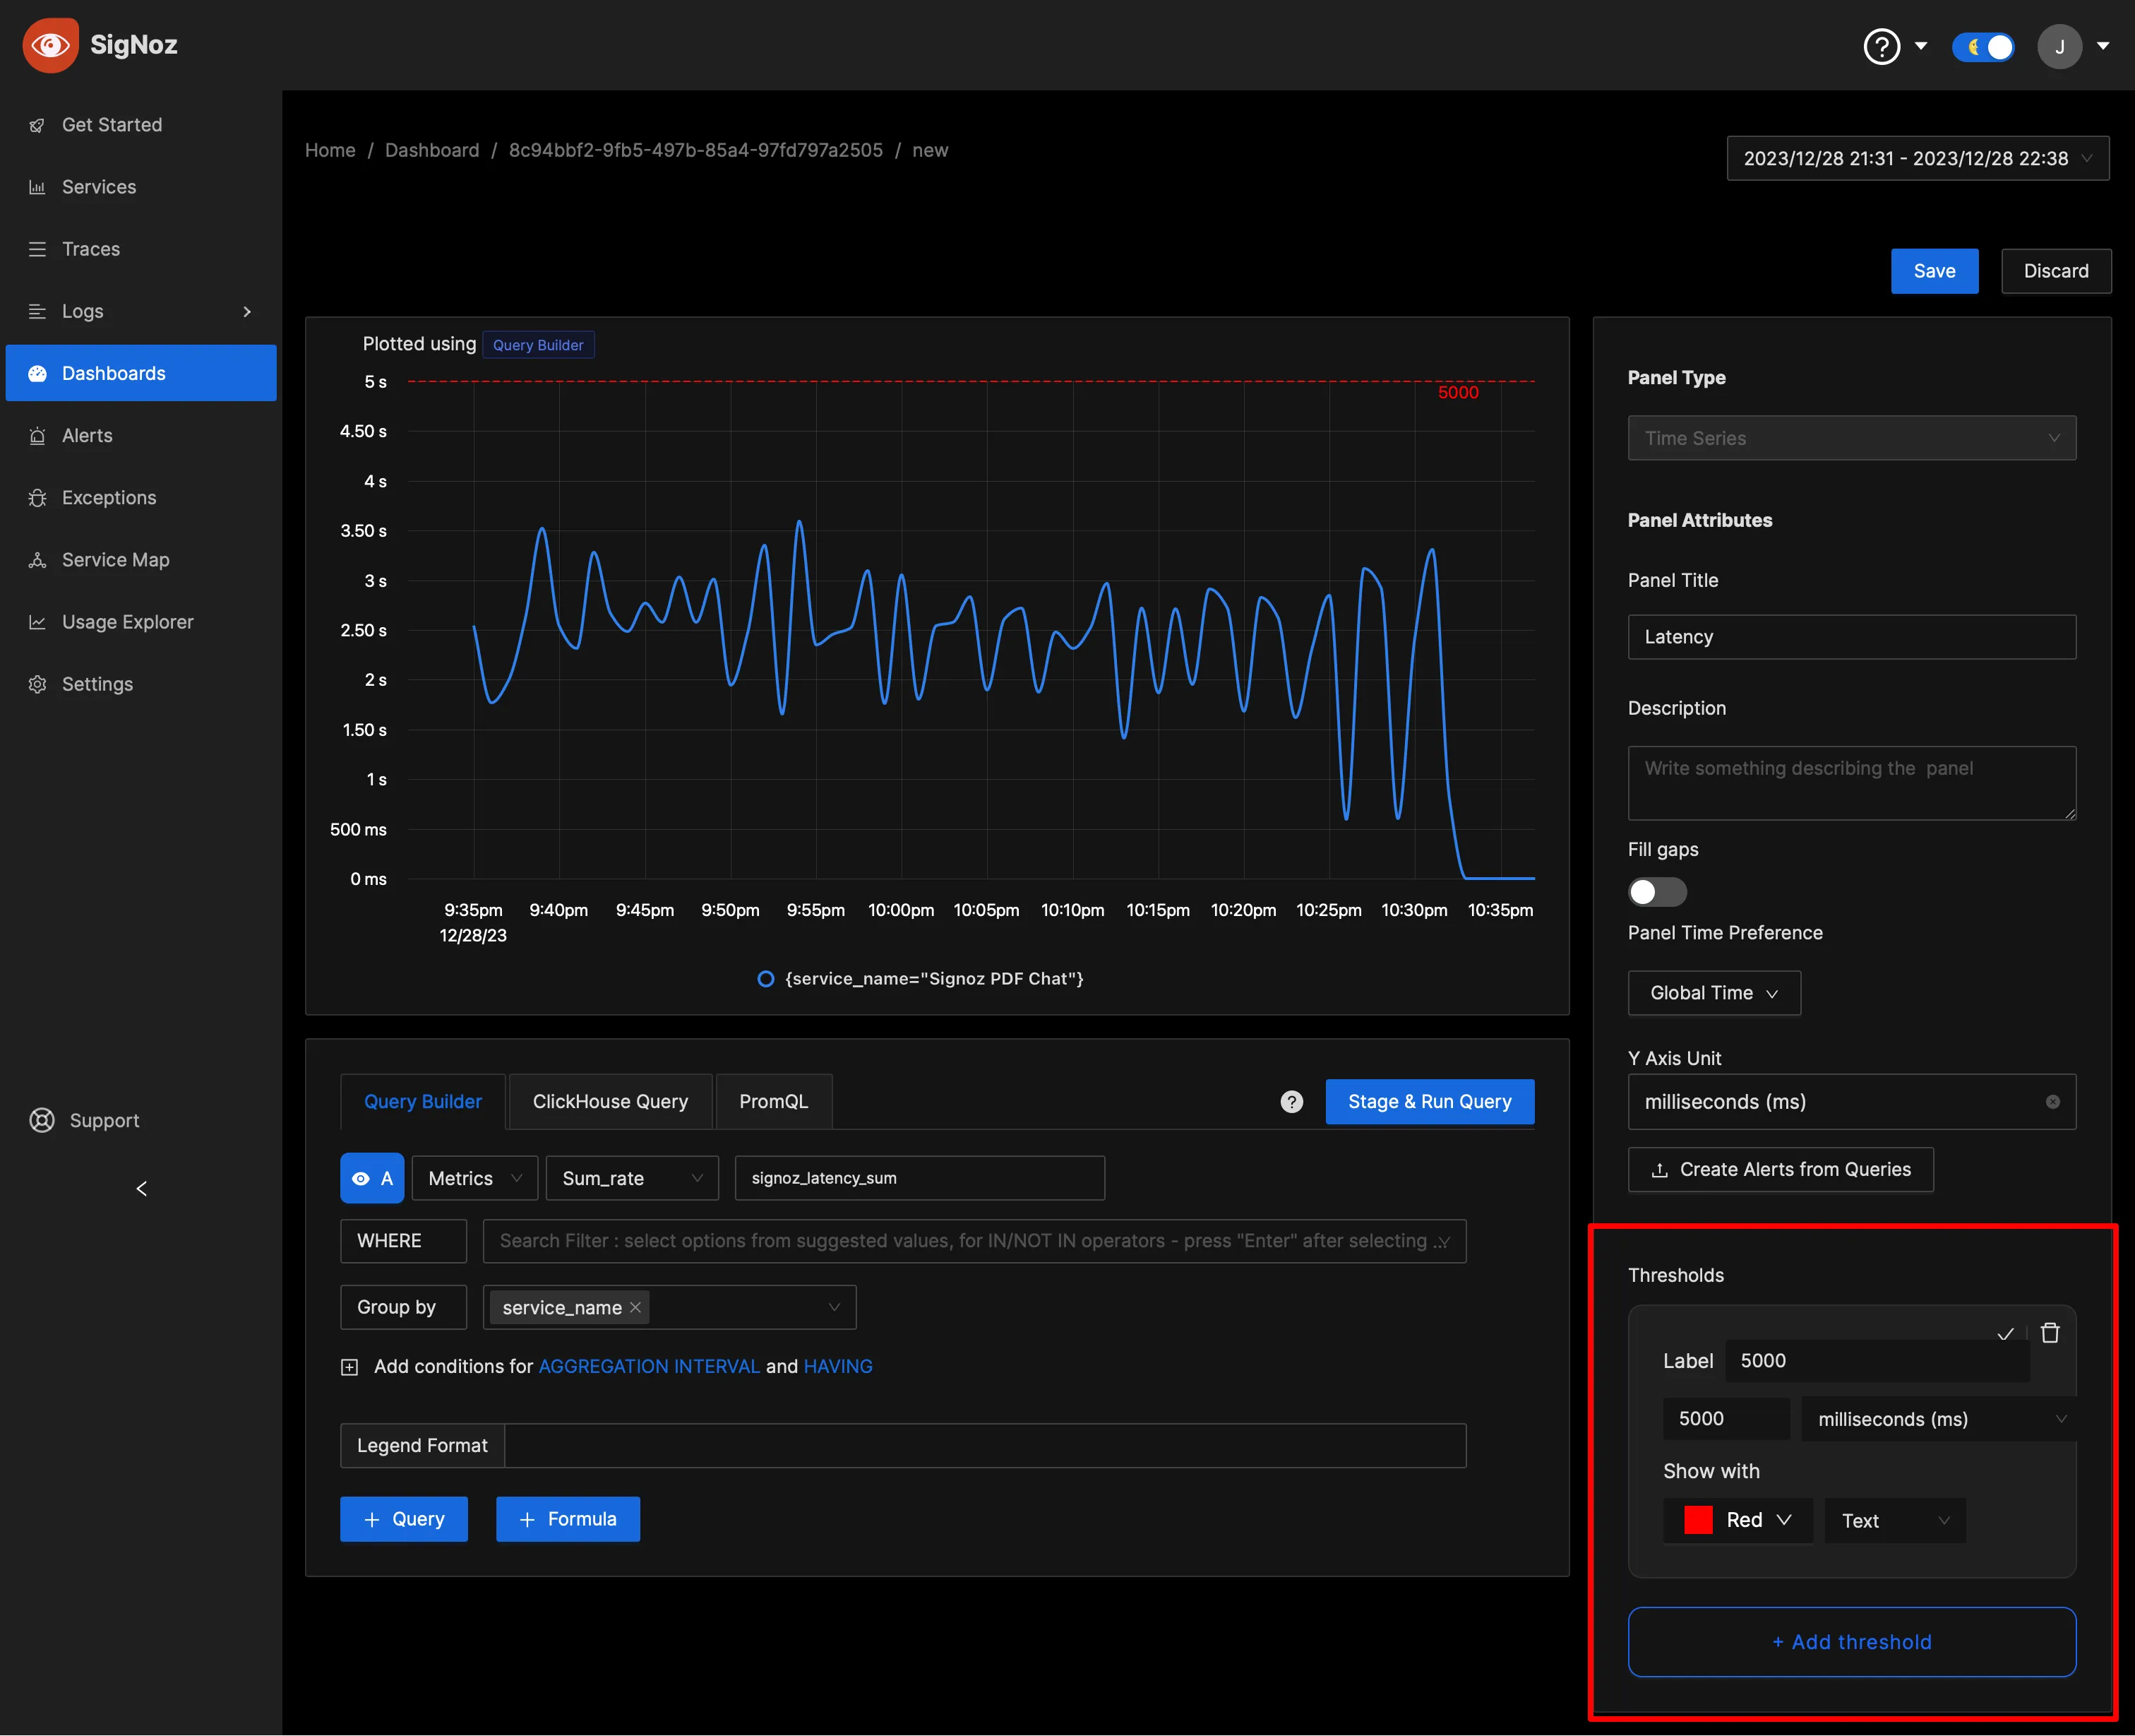The image size is (2135, 1736).
Task: Open the Metrics data source dropdown
Action: click(474, 1178)
